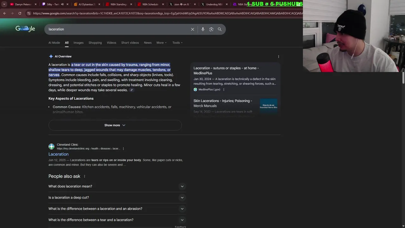Screen dimensions: 405x228
Task: Click the AI Overview sparkle icon
Action: tap(51, 56)
